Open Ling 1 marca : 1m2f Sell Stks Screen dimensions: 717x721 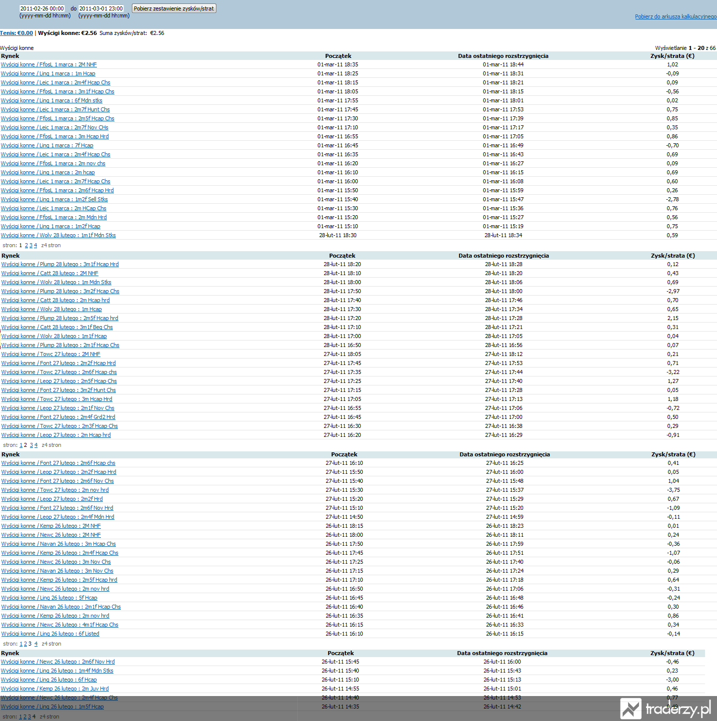[x=54, y=199]
